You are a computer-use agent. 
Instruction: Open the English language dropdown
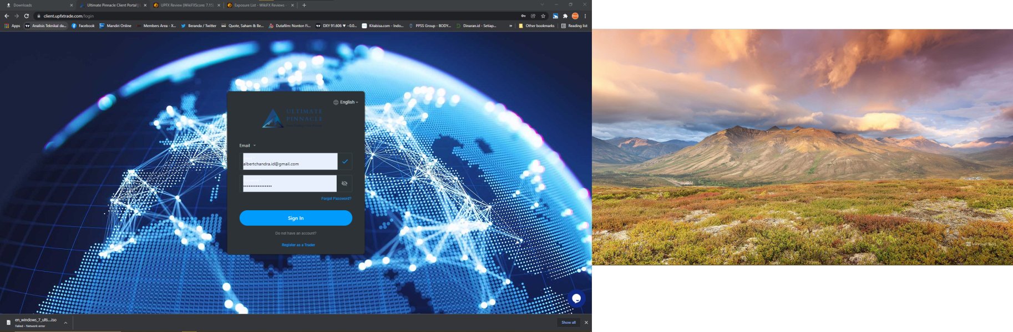[x=346, y=102]
